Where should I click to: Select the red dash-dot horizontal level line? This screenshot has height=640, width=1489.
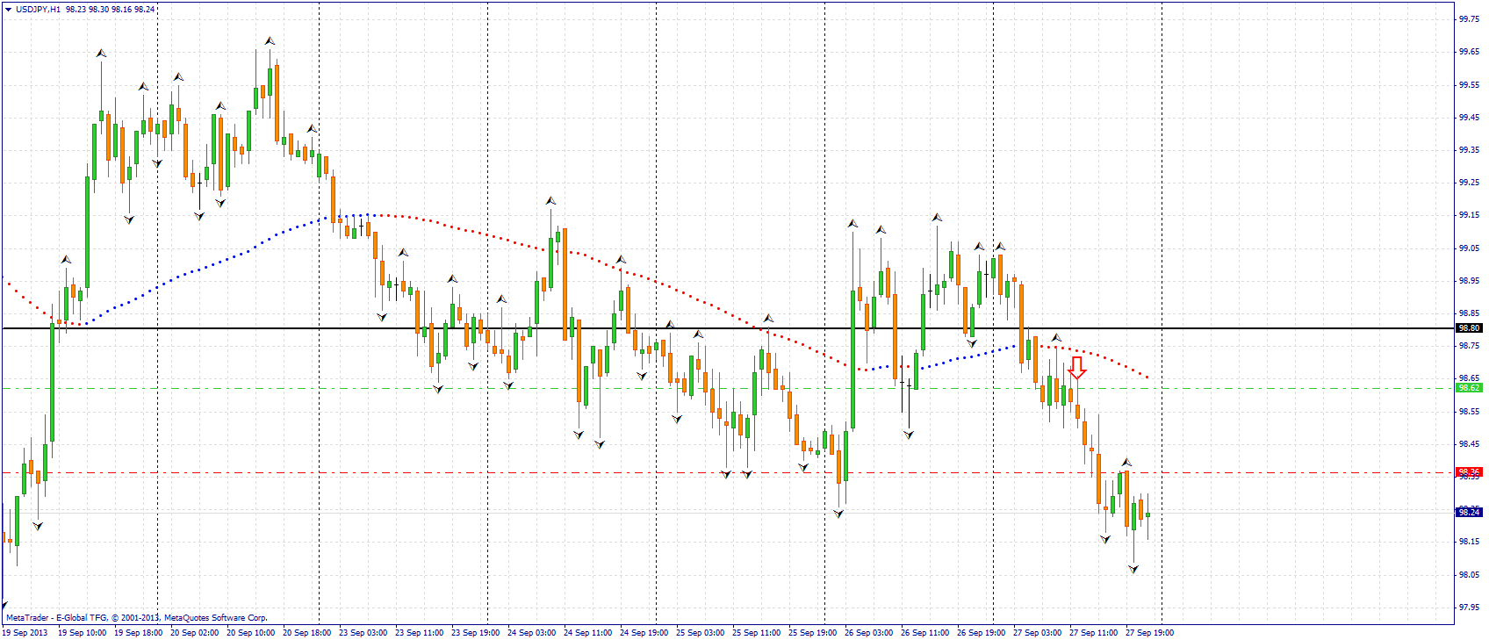pyautogui.click(x=728, y=472)
